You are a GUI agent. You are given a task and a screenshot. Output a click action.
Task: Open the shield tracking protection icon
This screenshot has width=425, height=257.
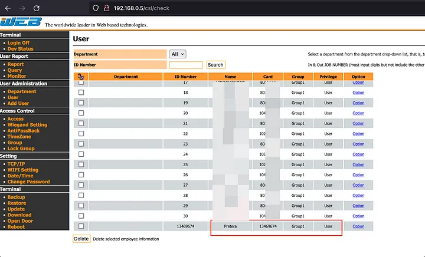click(x=96, y=8)
